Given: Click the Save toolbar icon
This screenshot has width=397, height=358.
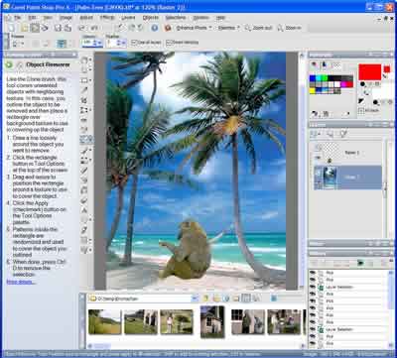Looking at the screenshot, I should pos(59,28).
